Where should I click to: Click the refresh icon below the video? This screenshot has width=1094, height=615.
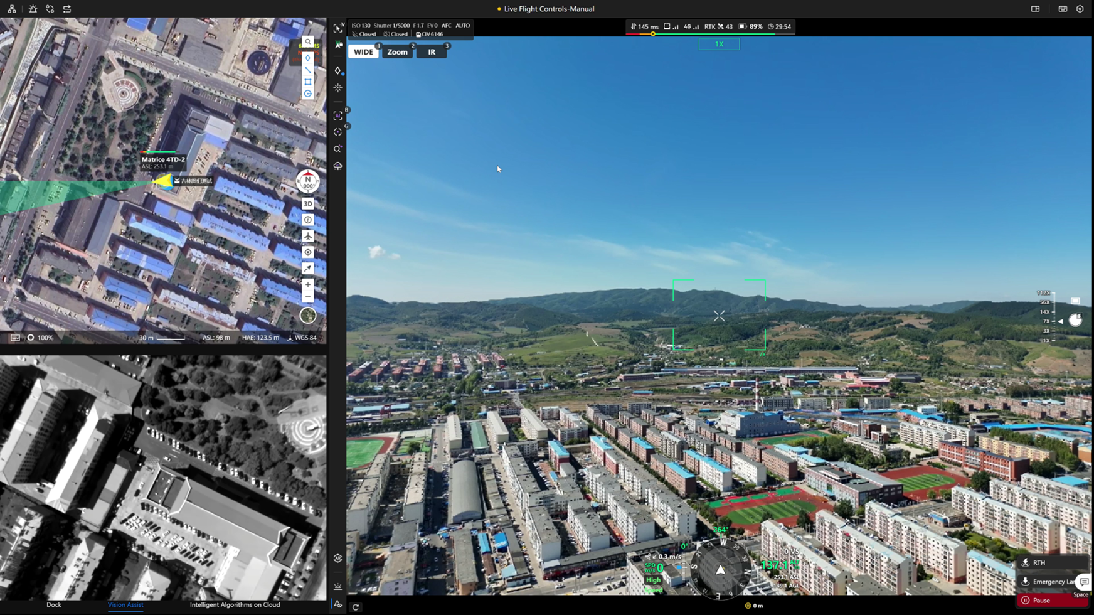(x=356, y=607)
